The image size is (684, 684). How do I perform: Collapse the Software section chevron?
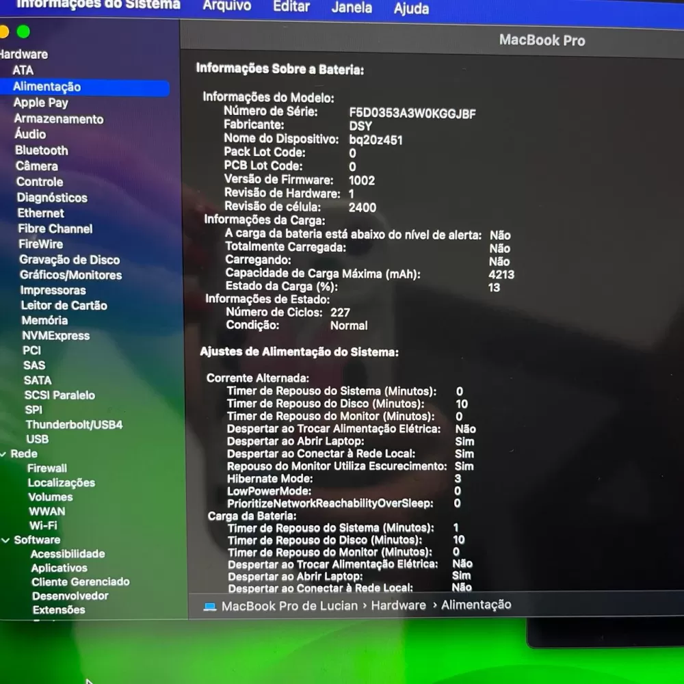(5, 540)
